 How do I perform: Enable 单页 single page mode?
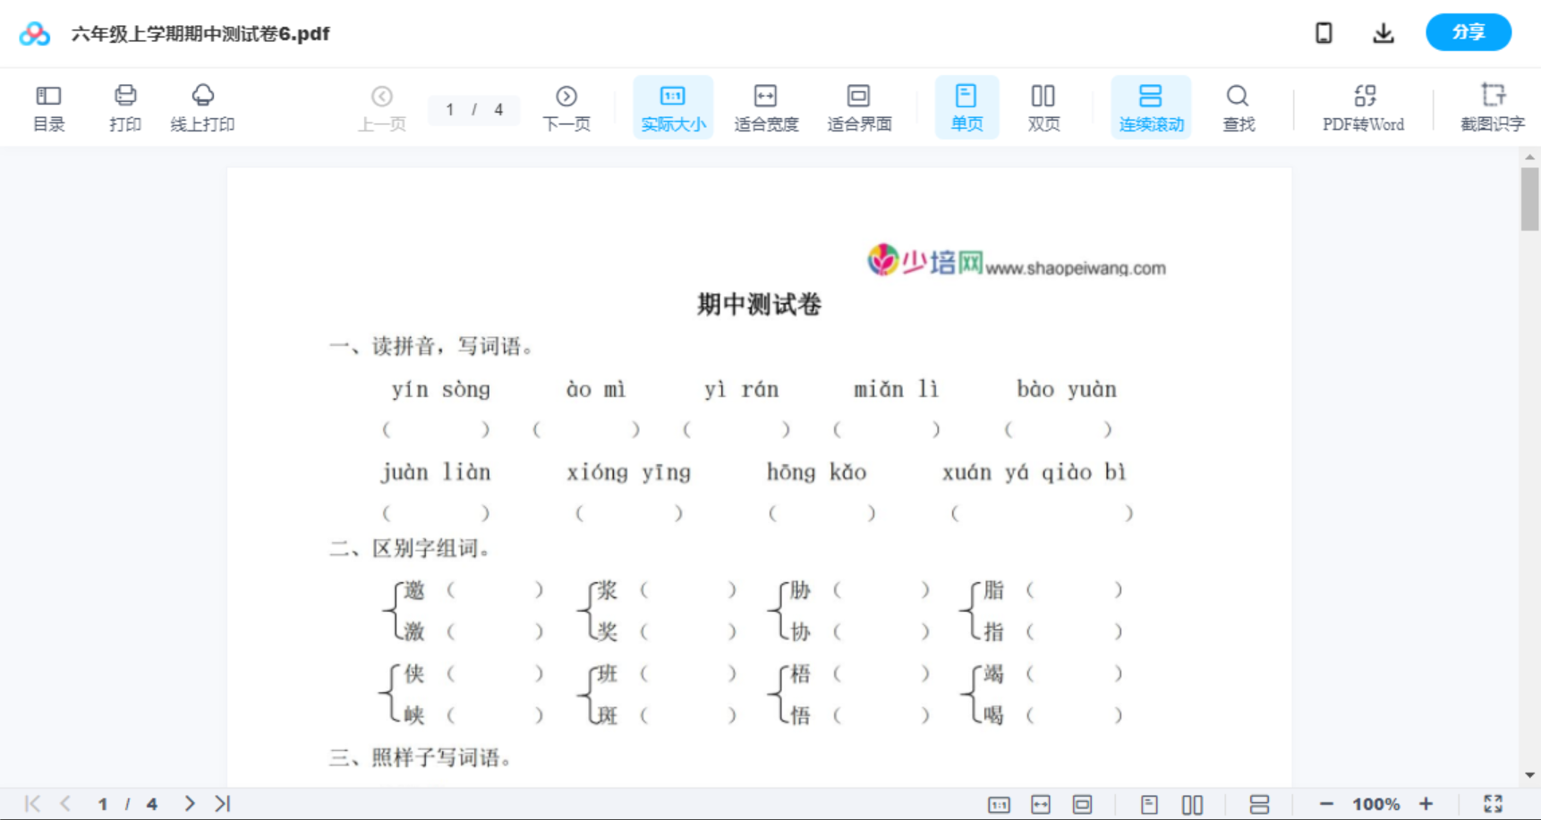pyautogui.click(x=966, y=106)
